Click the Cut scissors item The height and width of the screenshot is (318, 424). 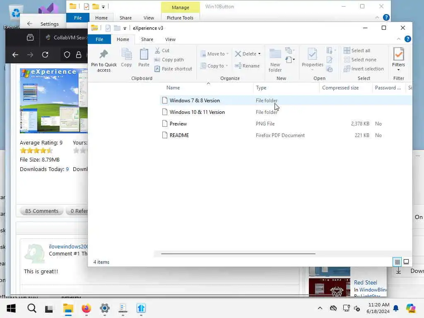[x=162, y=51]
